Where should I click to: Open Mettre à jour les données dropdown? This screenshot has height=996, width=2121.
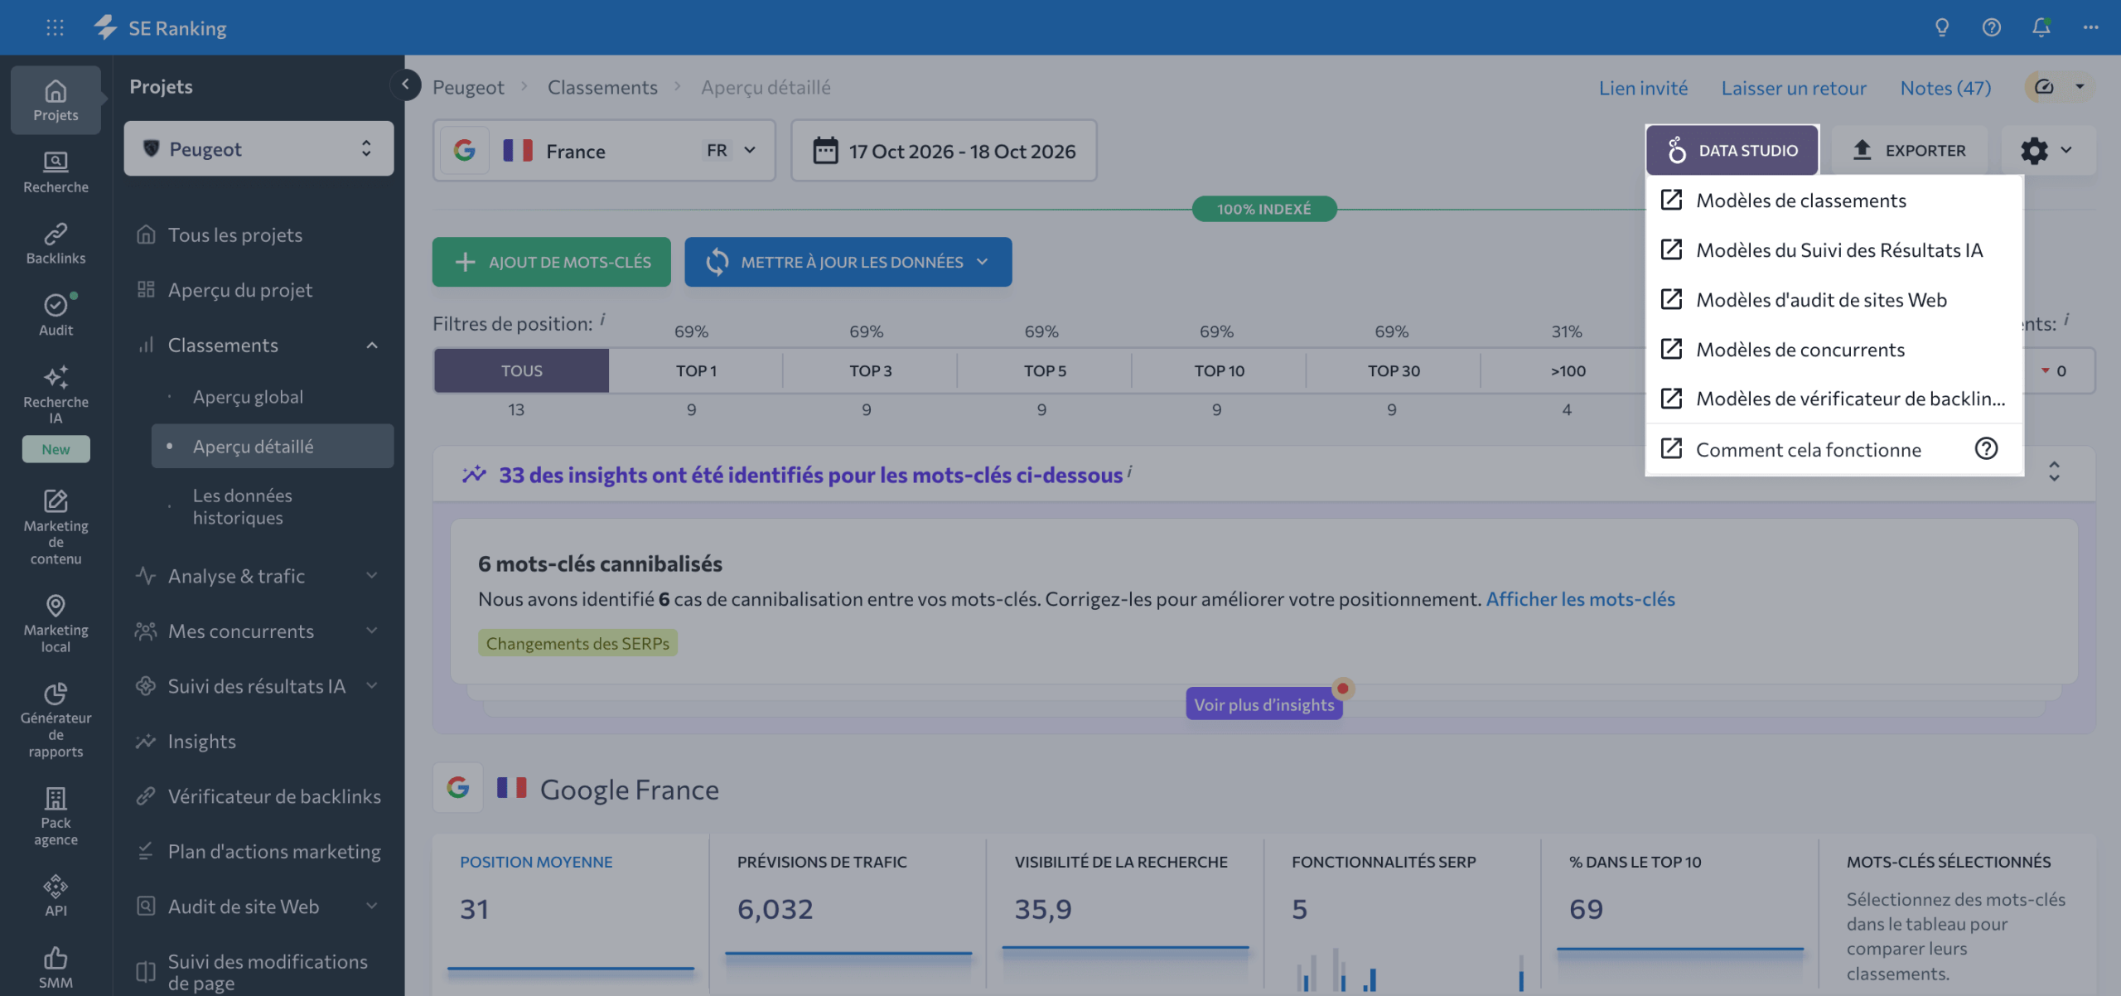click(848, 262)
